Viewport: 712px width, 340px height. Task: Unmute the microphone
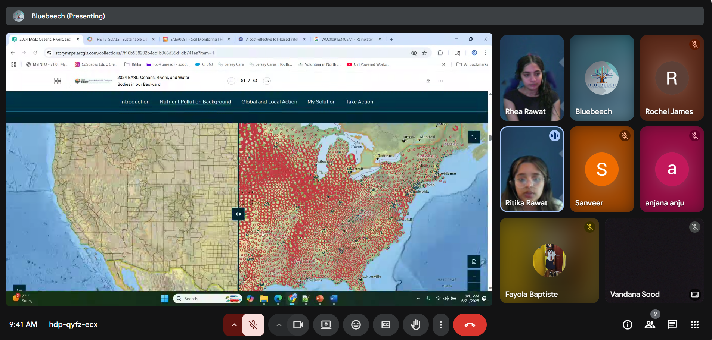pos(253,325)
